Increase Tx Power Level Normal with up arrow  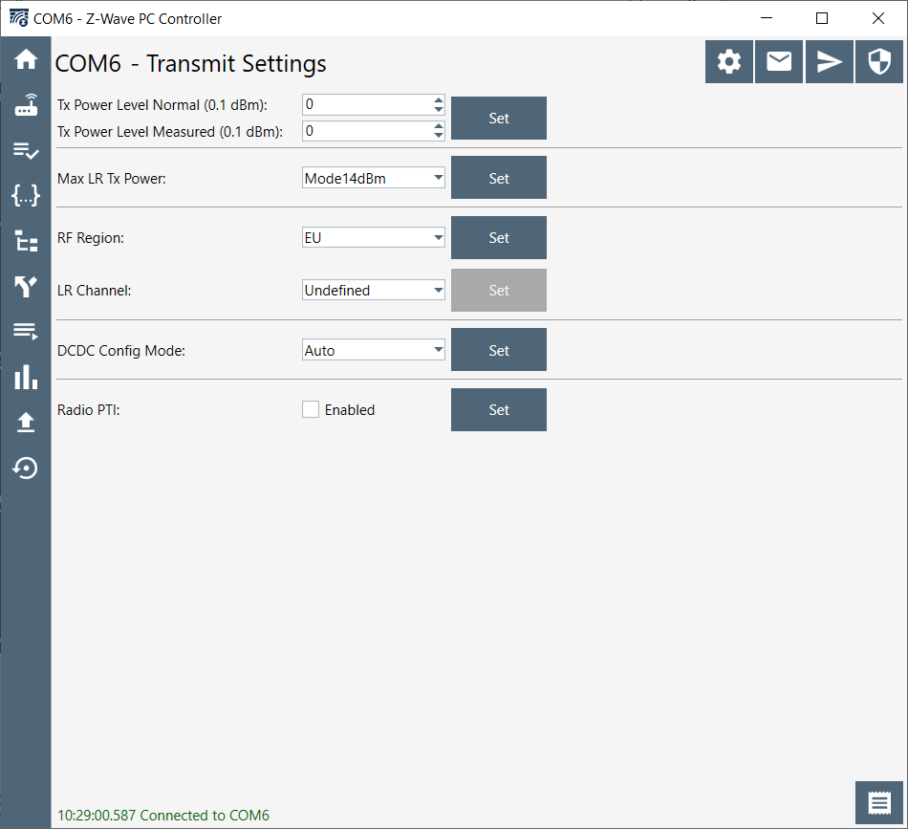[x=439, y=99]
